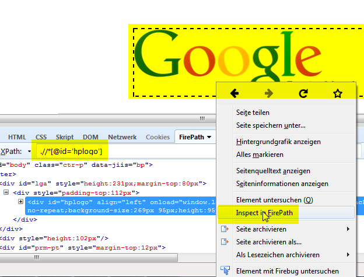This screenshot has height=277, width=364.
Task: Click the forward arrow in context menu
Action: (269, 93)
